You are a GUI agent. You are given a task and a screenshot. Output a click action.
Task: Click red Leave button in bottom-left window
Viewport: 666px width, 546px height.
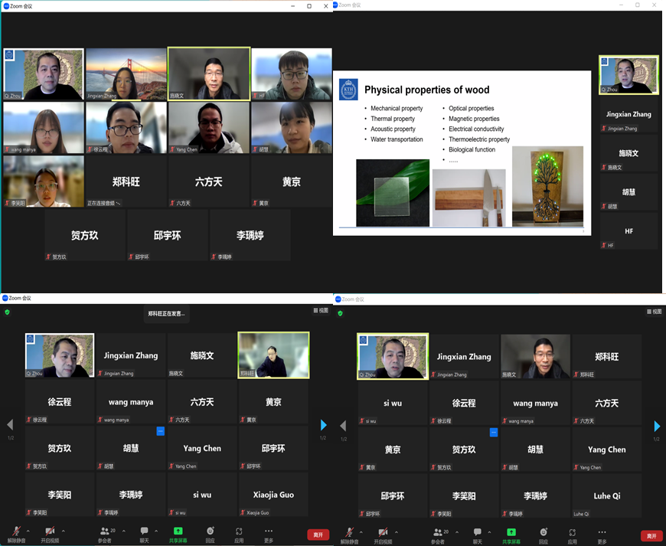[318, 535]
